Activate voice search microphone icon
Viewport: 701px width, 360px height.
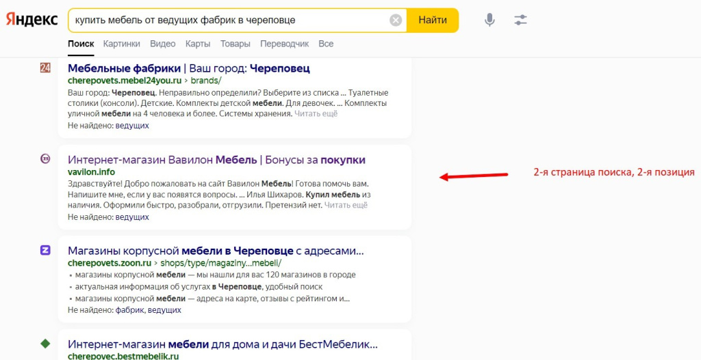point(489,20)
